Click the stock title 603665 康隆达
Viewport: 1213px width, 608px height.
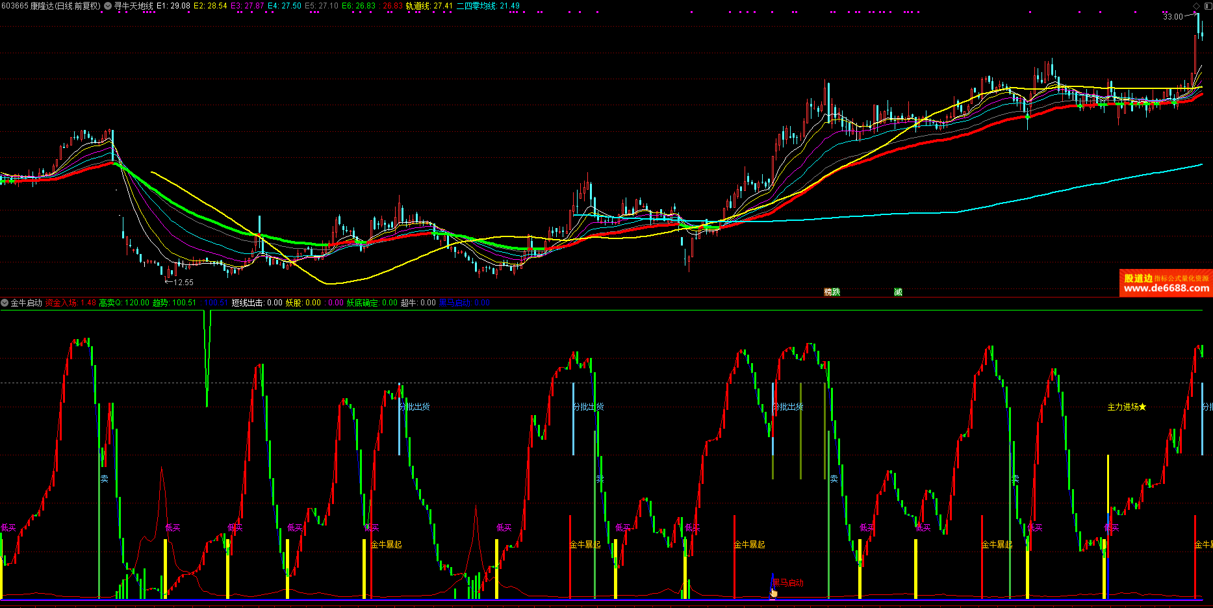(51, 6)
